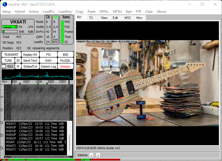The height and width of the screenshot is (161, 222).
Task: Open the Setup menu
Action: [x=6, y=12]
